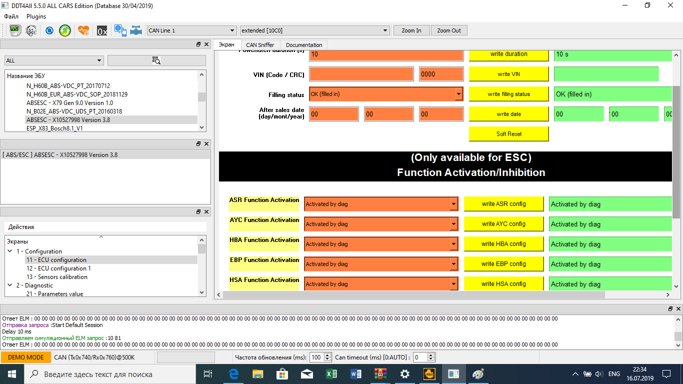Click the cartoon face toolbar icon
The image size is (683, 384).
31,30
